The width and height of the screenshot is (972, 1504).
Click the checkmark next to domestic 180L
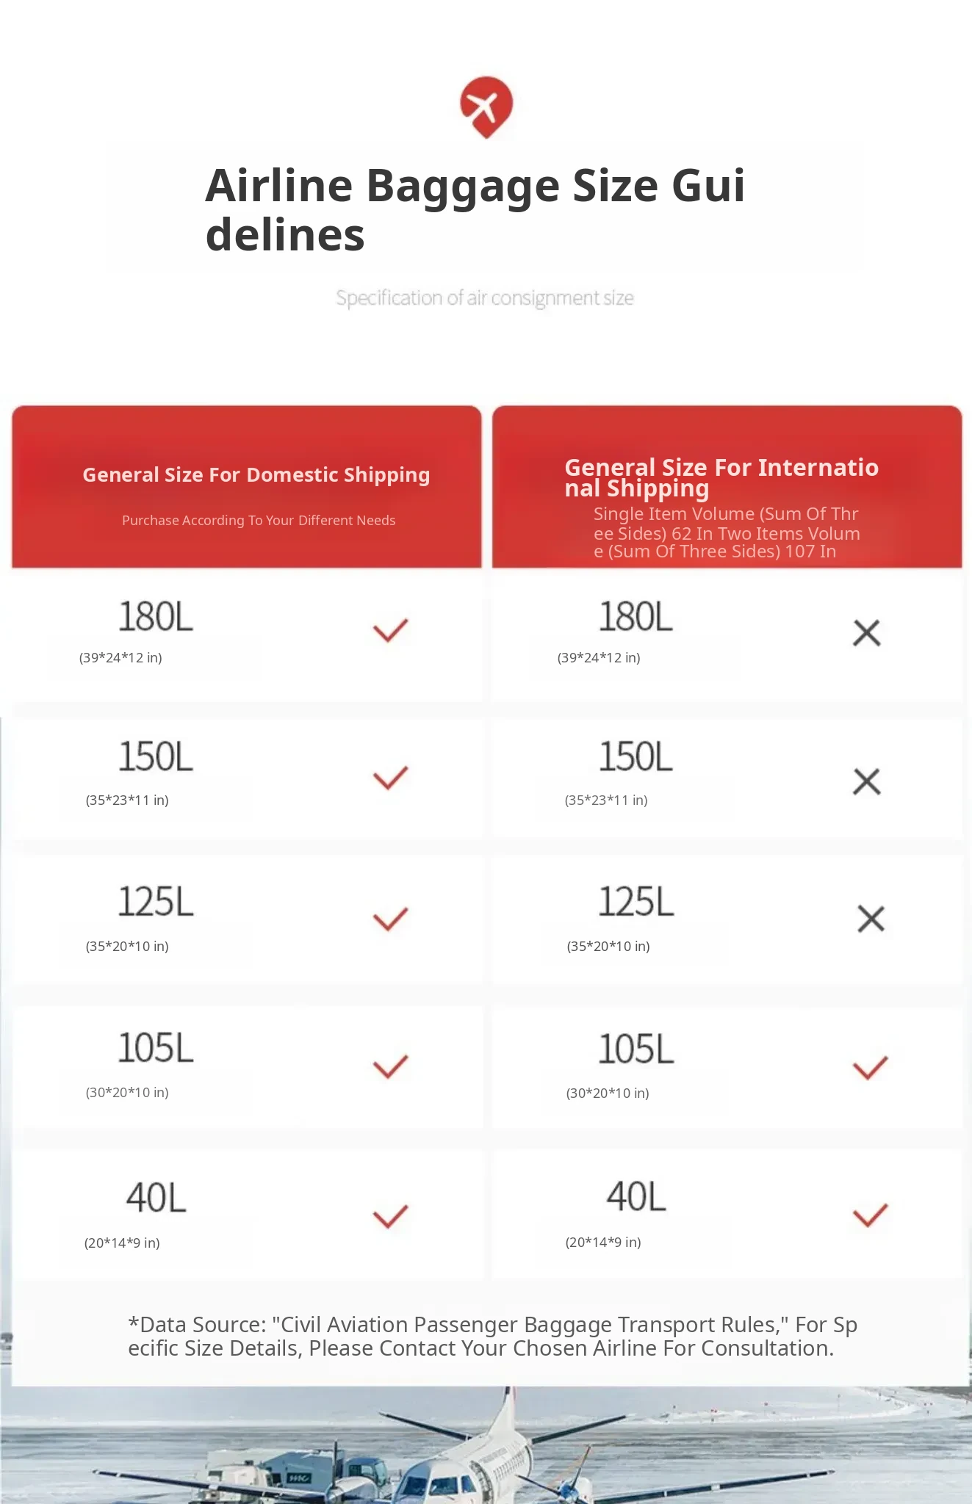390,630
